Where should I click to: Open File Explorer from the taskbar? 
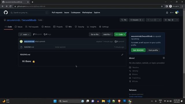tap(103, 101)
